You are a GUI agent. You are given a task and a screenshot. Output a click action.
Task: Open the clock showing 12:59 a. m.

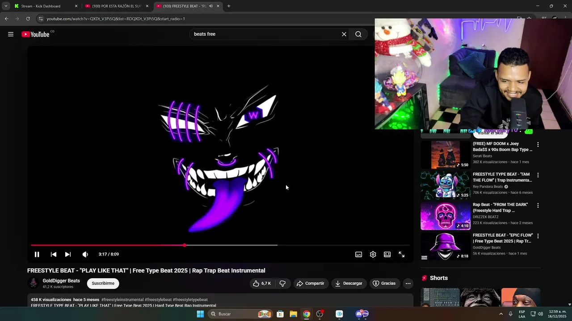tap(556, 314)
